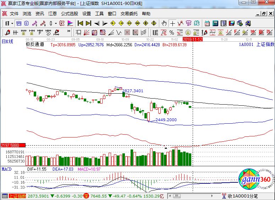
Task: Click the pink flag chart icon
Action: point(70,23)
